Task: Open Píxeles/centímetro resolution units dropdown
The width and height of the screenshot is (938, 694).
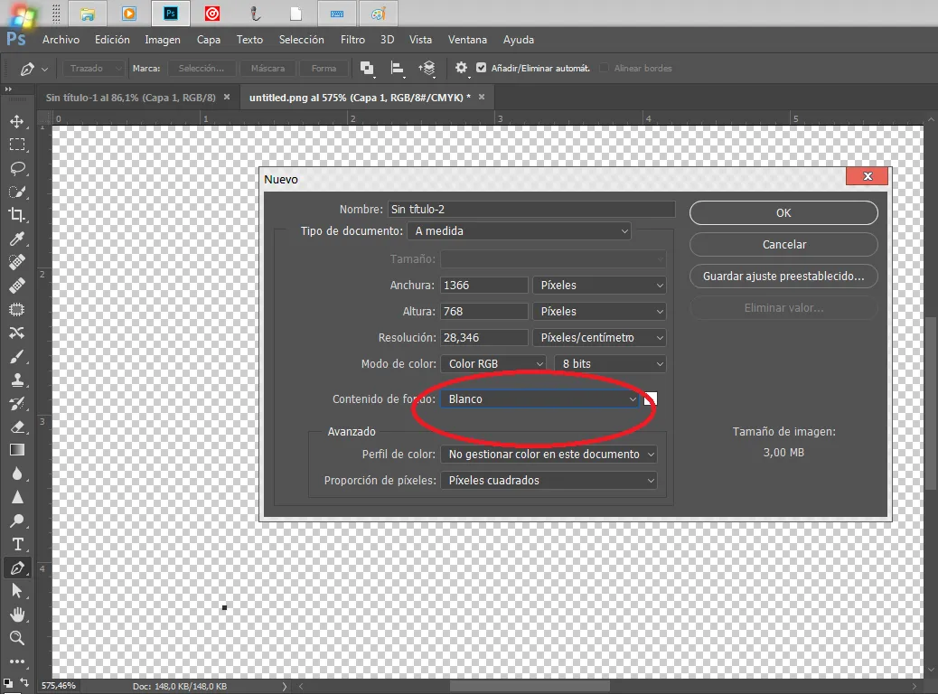Action: (x=599, y=338)
